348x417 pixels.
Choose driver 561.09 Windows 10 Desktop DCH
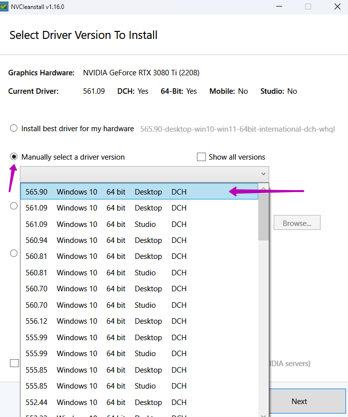139,208
